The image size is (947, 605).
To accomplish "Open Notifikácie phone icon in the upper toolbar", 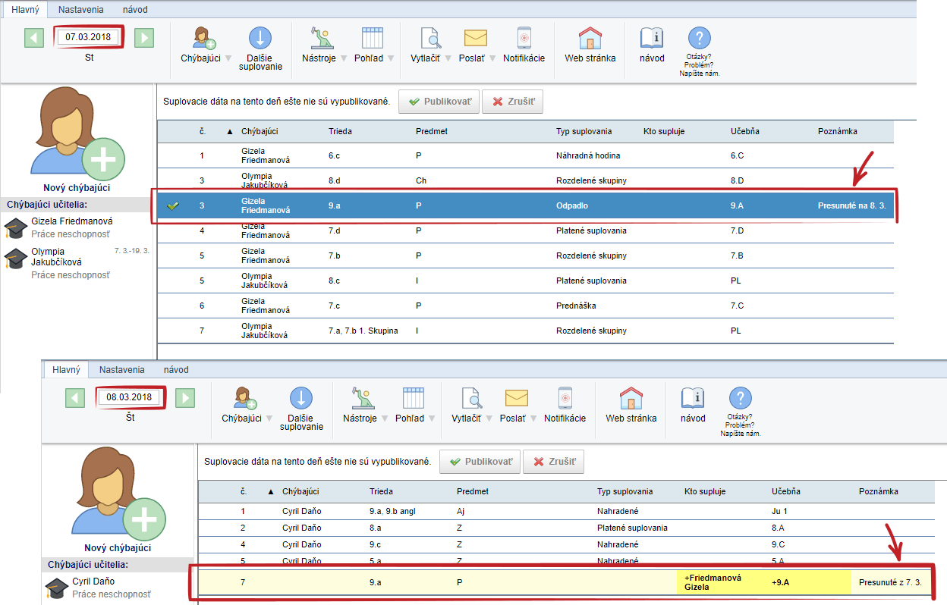I will click(x=524, y=39).
